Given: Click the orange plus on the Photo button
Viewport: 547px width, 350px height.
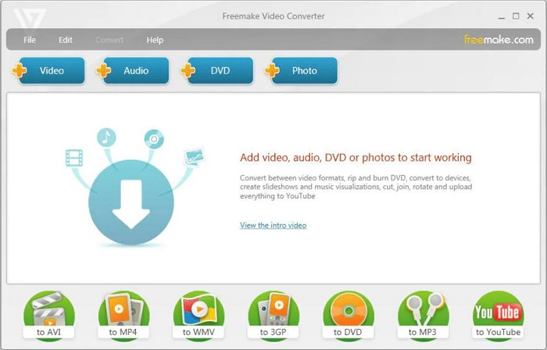Looking at the screenshot, I should click(x=272, y=70).
